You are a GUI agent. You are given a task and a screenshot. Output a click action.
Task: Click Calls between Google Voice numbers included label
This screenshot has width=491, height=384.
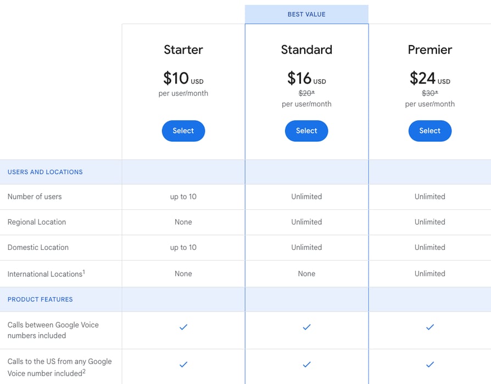(53, 330)
